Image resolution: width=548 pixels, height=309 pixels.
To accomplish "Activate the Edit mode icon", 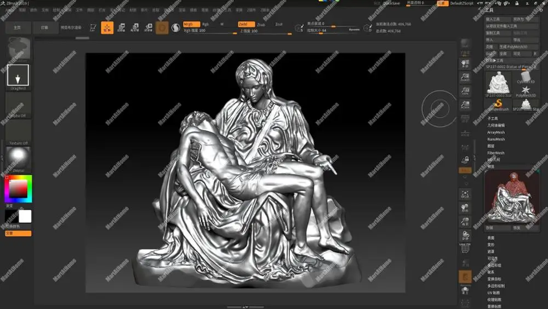I will [93, 27].
